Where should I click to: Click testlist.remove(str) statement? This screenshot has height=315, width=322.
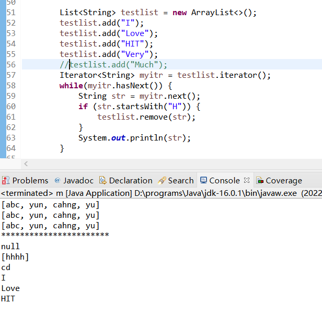(146, 117)
